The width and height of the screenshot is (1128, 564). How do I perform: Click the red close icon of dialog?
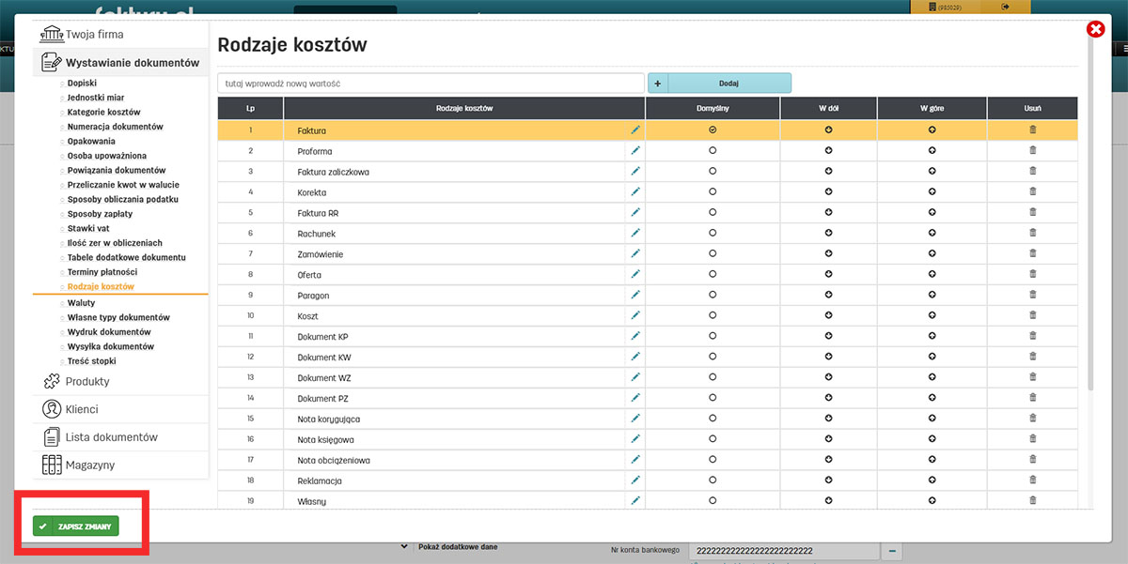click(1095, 30)
